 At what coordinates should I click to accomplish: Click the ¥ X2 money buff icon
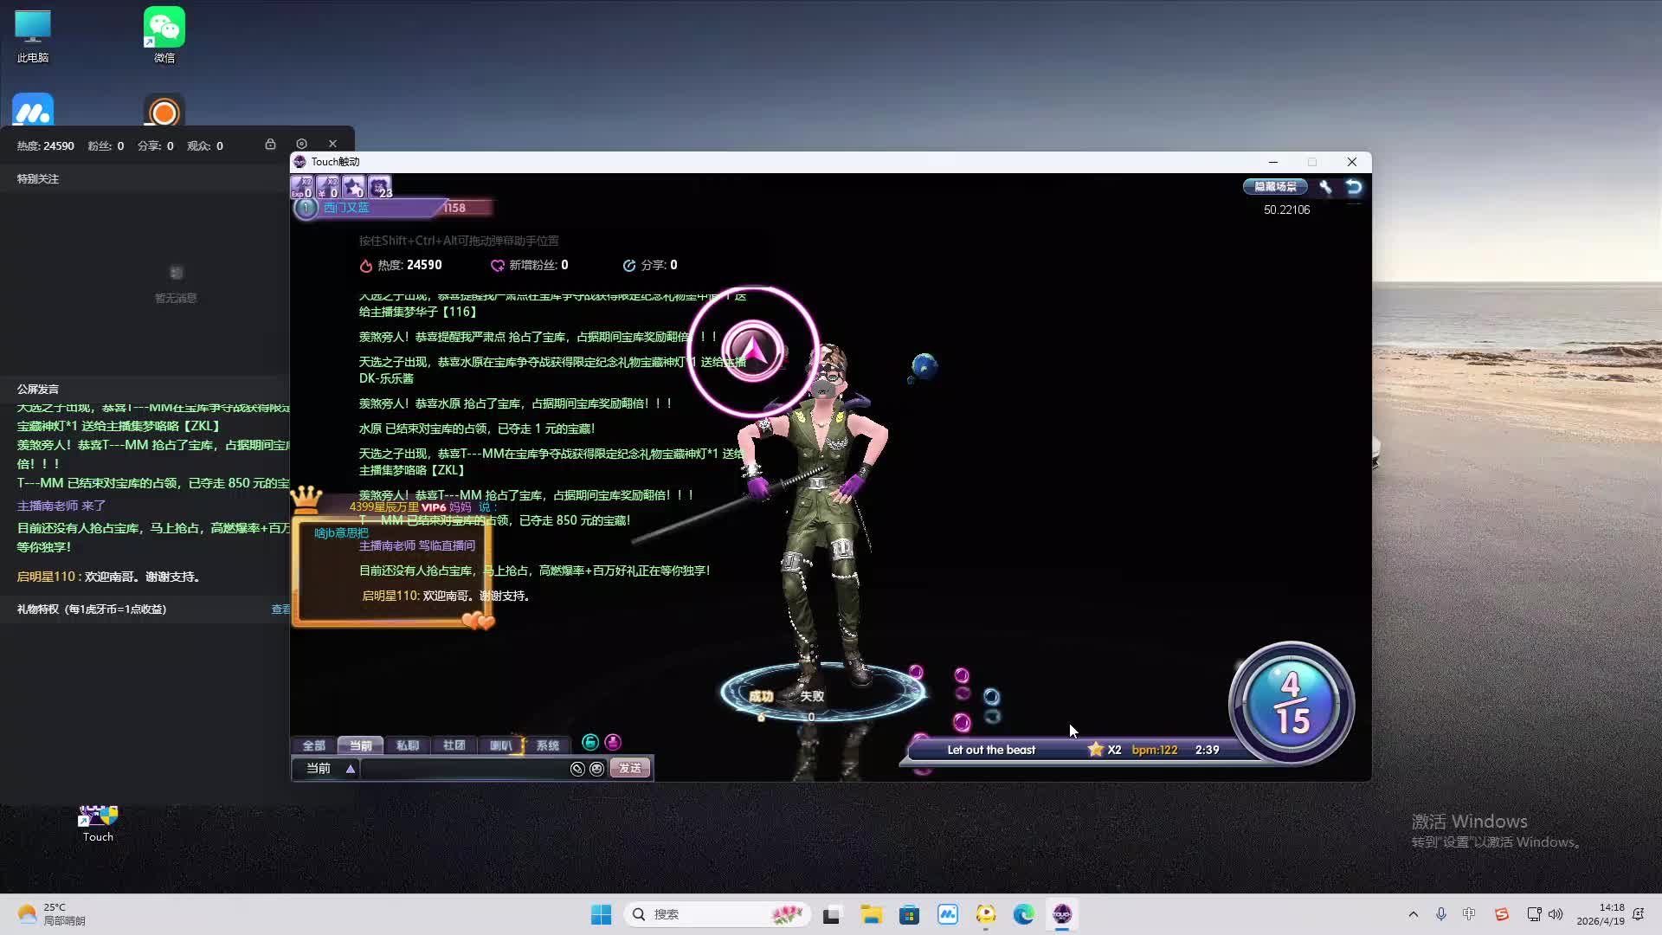coord(327,187)
